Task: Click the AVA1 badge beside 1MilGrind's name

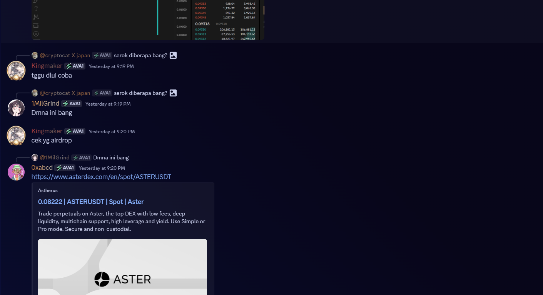Action: pyautogui.click(x=72, y=103)
